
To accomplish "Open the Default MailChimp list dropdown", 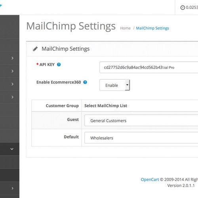I will [x=141, y=138].
